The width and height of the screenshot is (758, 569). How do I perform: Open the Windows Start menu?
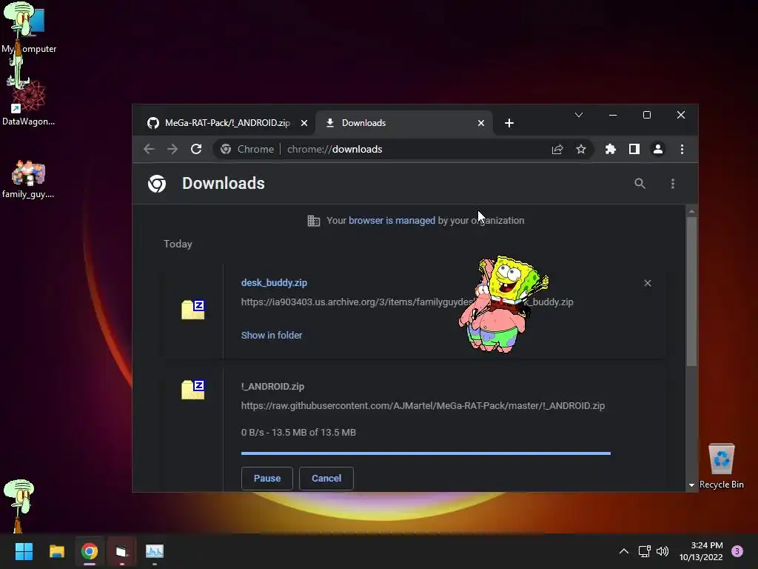(24, 551)
